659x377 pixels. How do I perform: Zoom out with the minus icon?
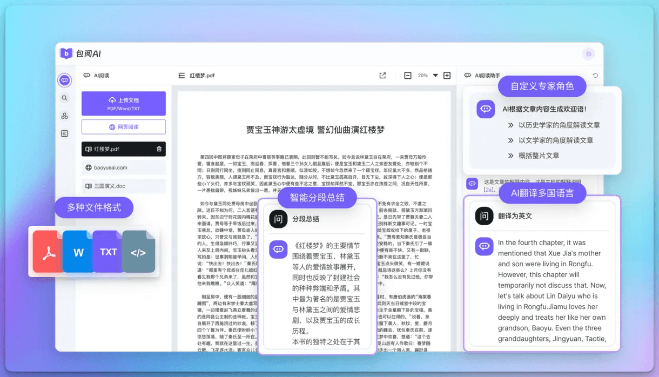(408, 76)
